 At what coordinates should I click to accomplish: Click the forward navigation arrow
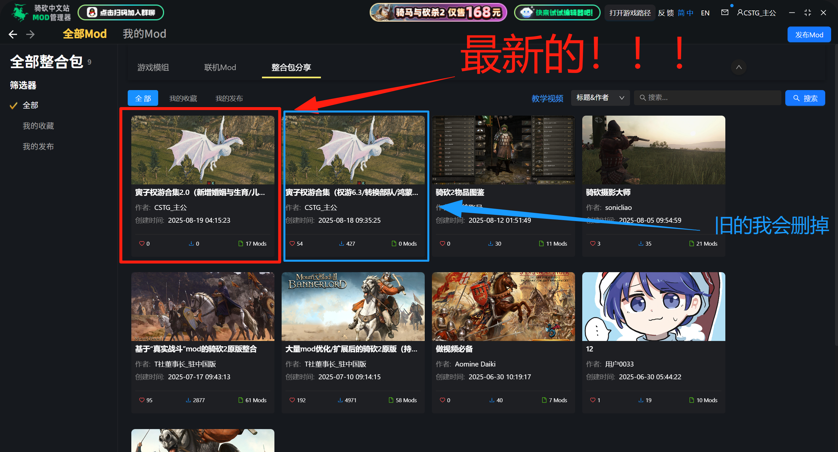tap(30, 34)
